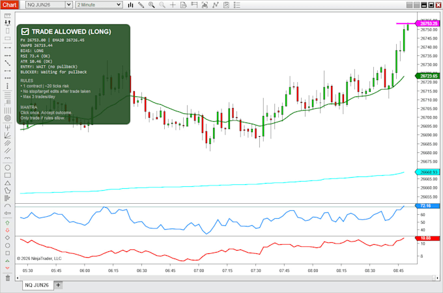Select the three-line Regression Channel tool

pyautogui.click(x=8, y=143)
